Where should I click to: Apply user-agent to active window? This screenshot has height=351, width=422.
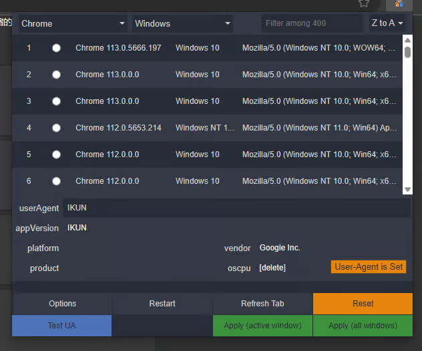(262, 326)
